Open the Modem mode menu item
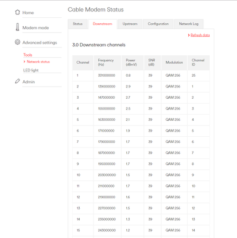 (36, 28)
